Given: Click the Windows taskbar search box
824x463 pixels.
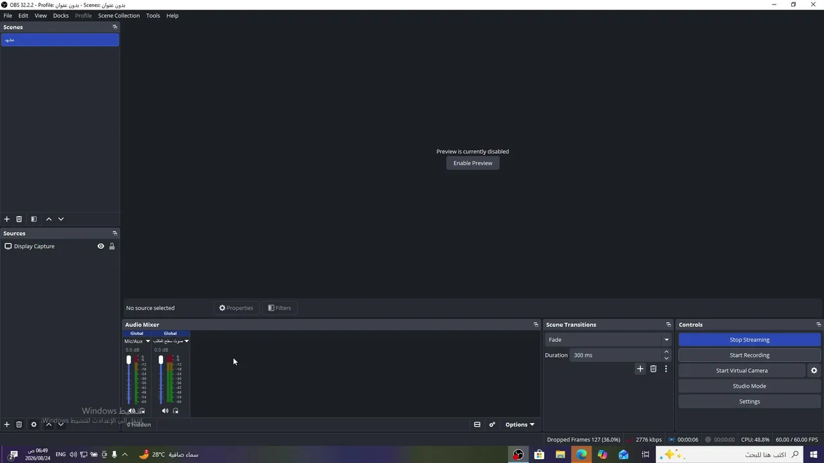Looking at the screenshot, I should coord(729,455).
